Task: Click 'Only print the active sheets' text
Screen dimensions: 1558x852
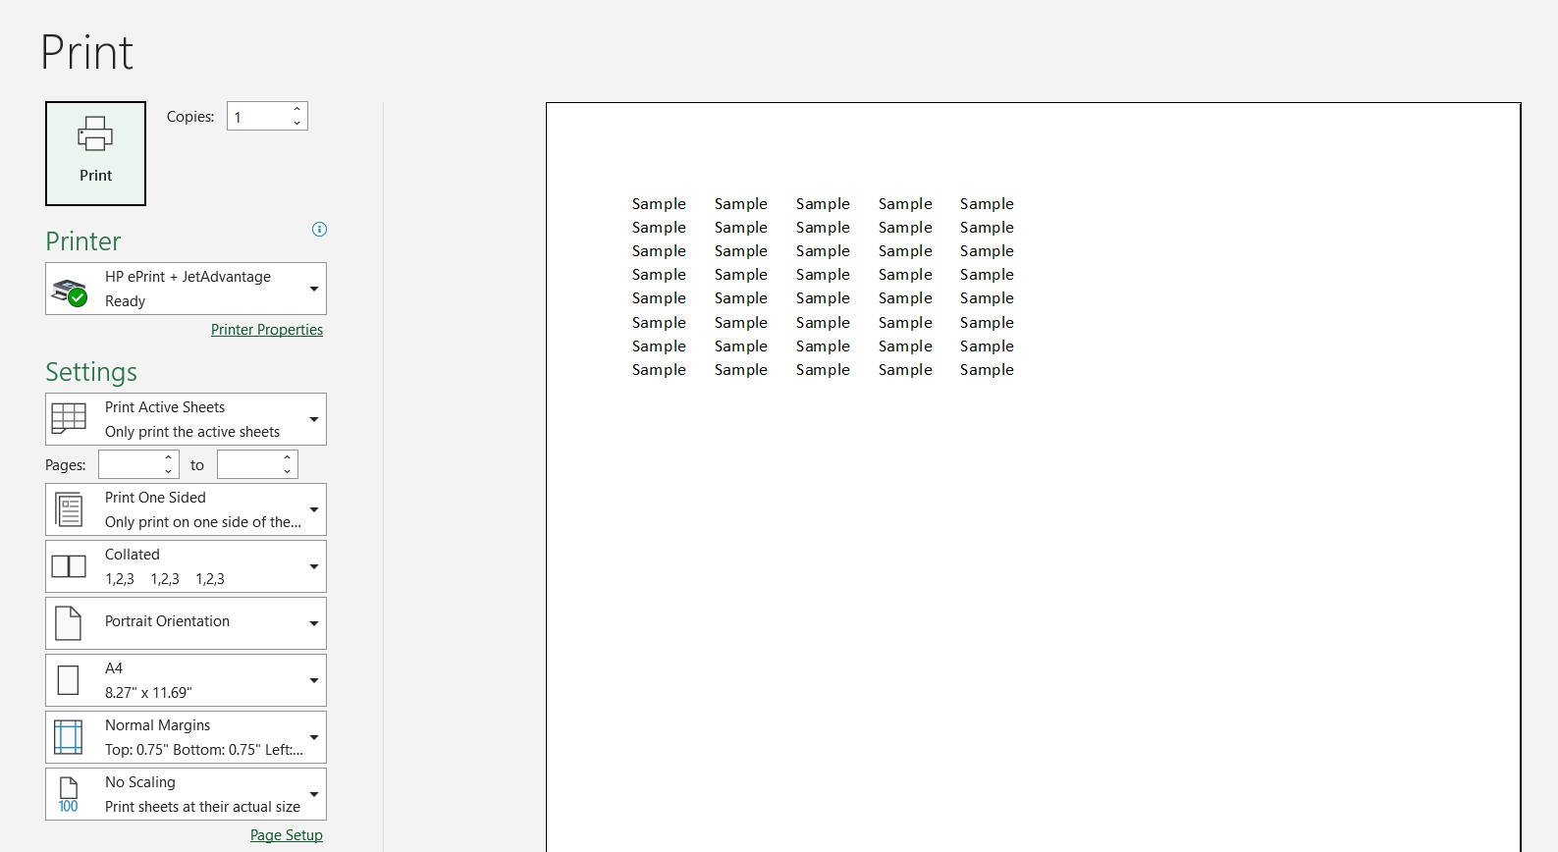Action: [x=192, y=432]
